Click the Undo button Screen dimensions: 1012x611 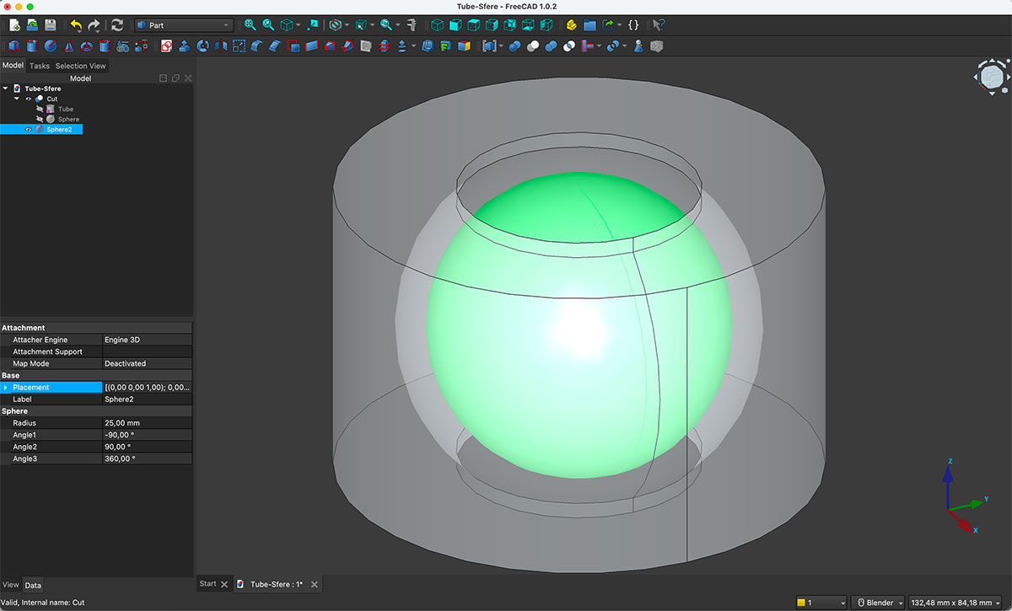pyautogui.click(x=77, y=24)
